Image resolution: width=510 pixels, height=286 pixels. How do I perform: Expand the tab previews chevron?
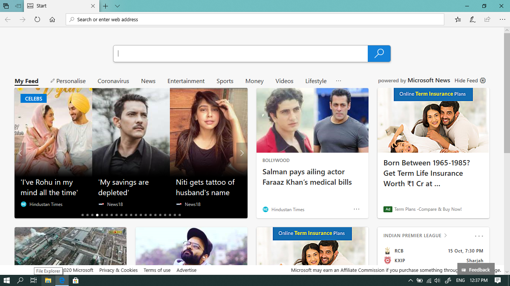point(117,6)
